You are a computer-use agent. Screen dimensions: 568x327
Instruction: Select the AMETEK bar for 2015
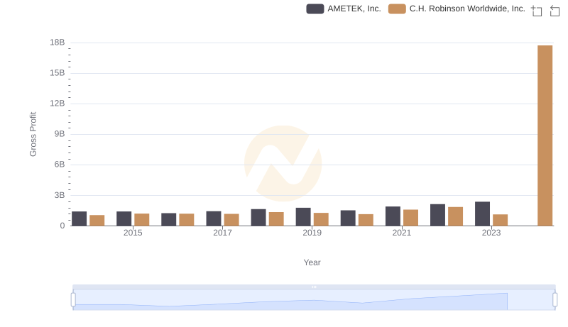click(x=124, y=218)
